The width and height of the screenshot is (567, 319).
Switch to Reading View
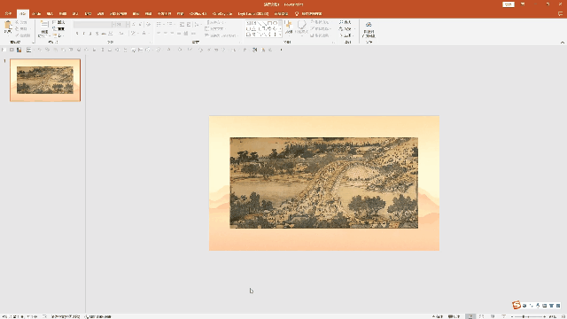coord(493,316)
